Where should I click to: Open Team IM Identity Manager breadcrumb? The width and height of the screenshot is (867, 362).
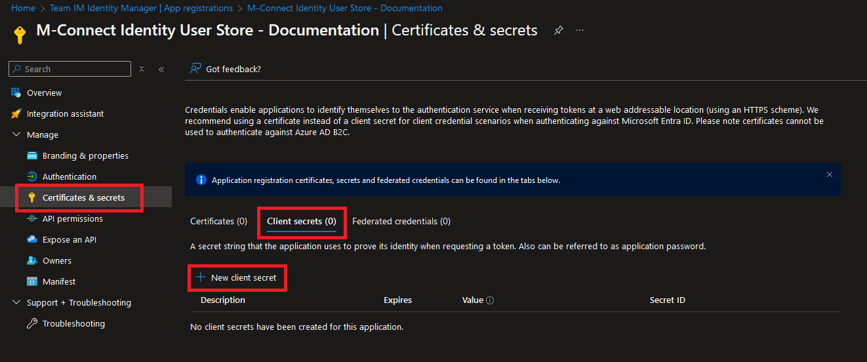click(141, 8)
